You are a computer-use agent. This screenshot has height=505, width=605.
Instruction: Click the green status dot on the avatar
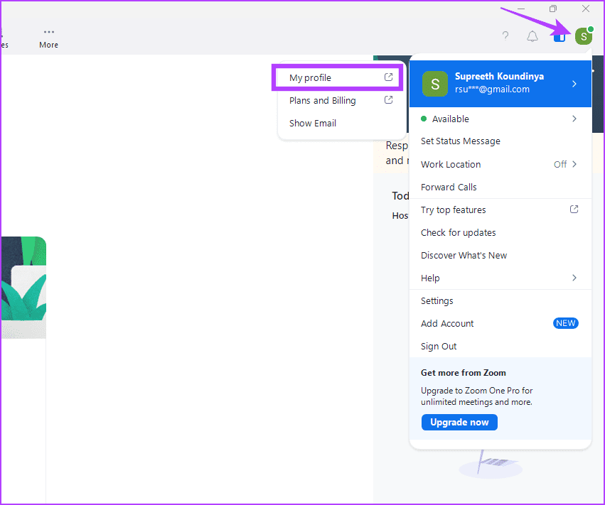click(x=590, y=29)
